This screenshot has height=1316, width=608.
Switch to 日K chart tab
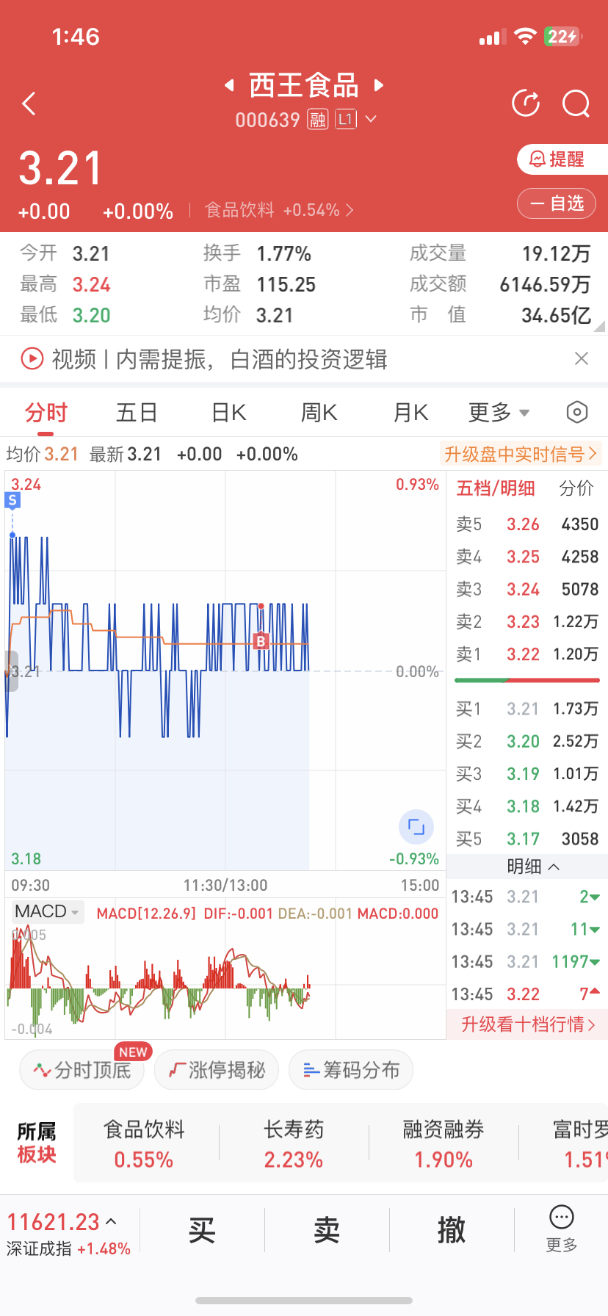point(229,413)
